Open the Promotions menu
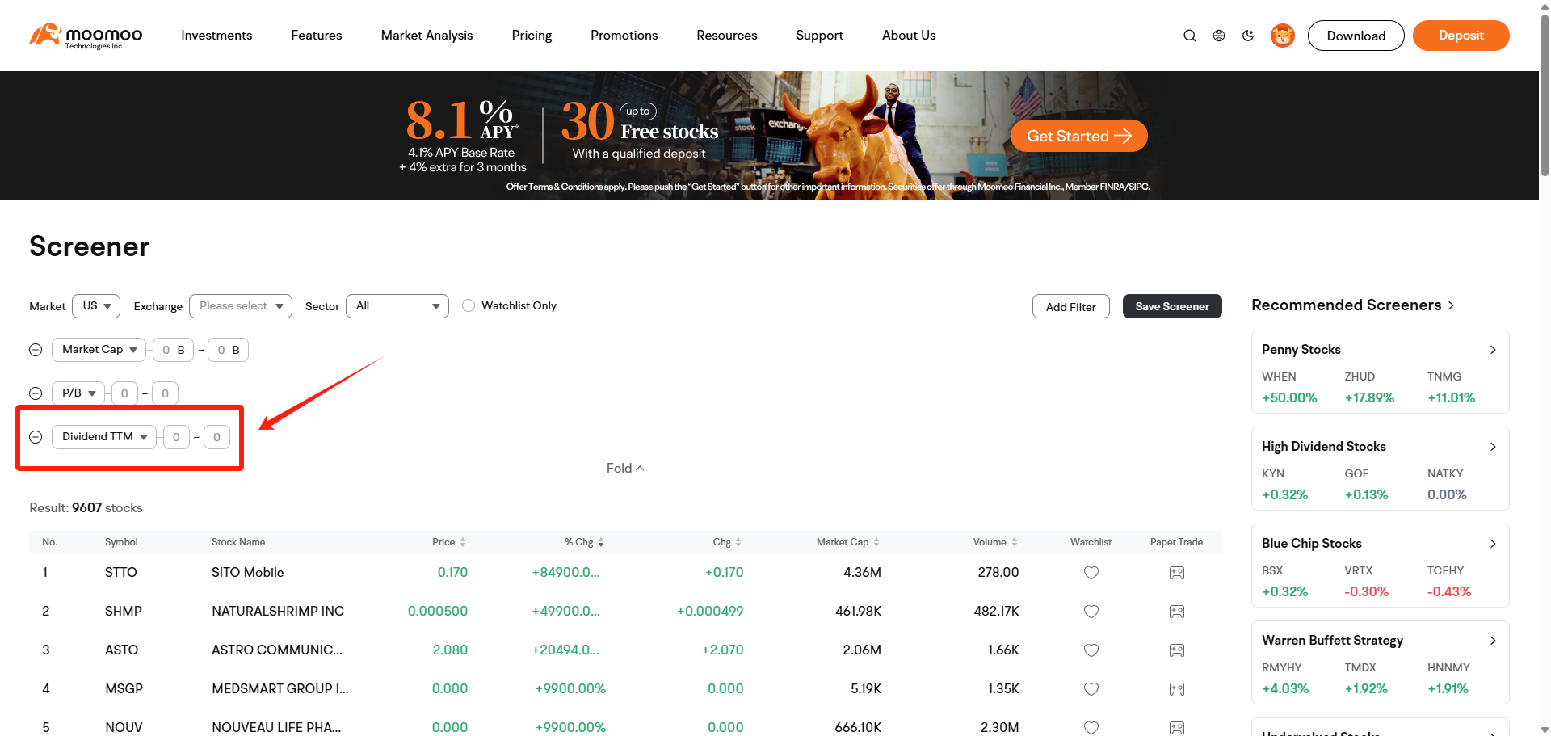Screen dimensions: 1551x736 (624, 36)
